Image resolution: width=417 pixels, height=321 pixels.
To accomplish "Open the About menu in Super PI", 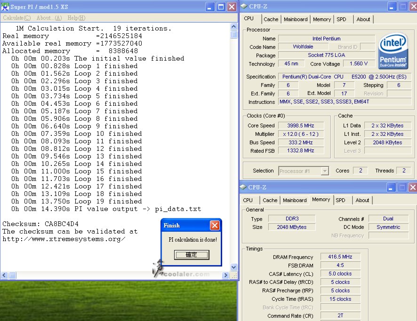I will 49,18.
